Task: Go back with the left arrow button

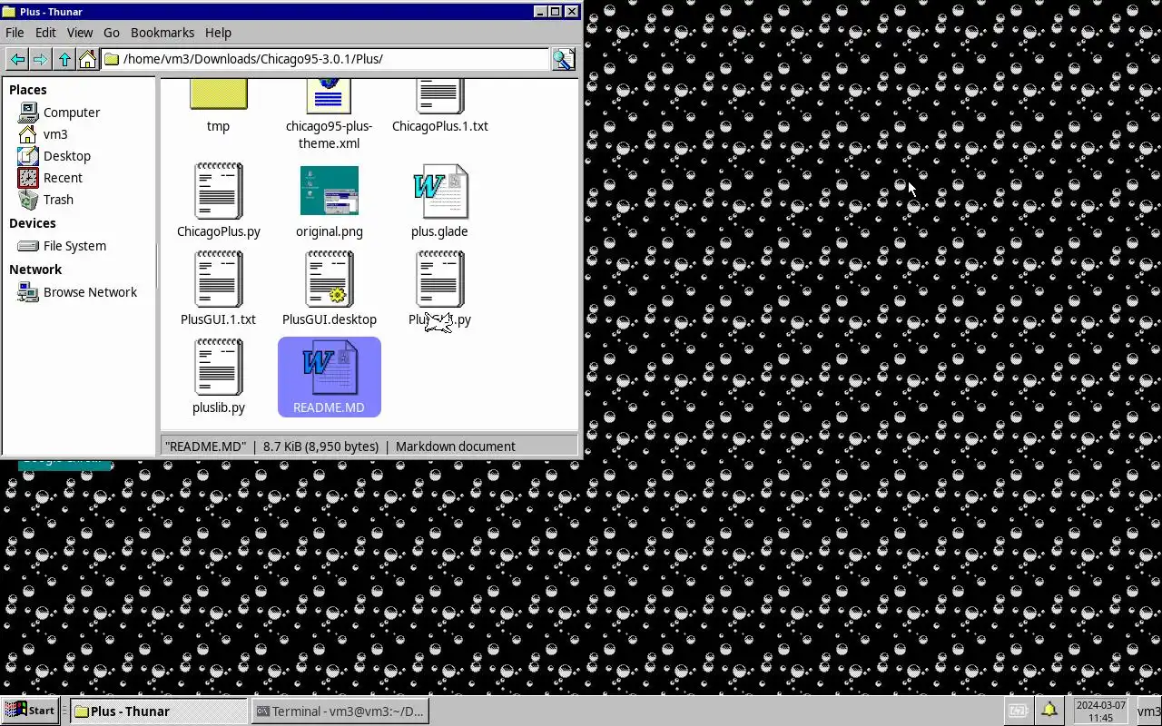Action: click(16, 59)
